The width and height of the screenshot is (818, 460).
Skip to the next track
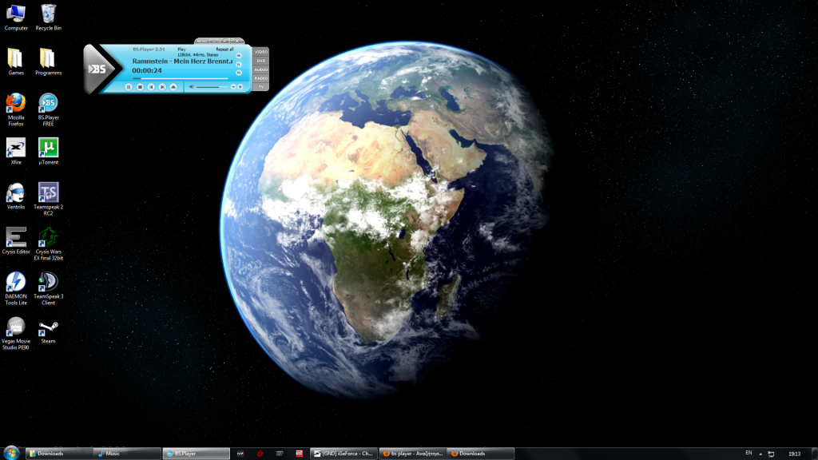[x=162, y=86]
